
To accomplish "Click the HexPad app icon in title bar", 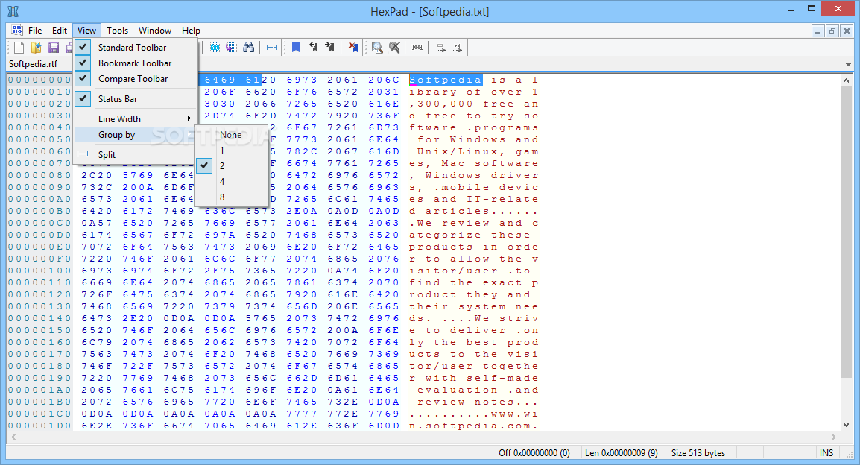I will pos(13,11).
